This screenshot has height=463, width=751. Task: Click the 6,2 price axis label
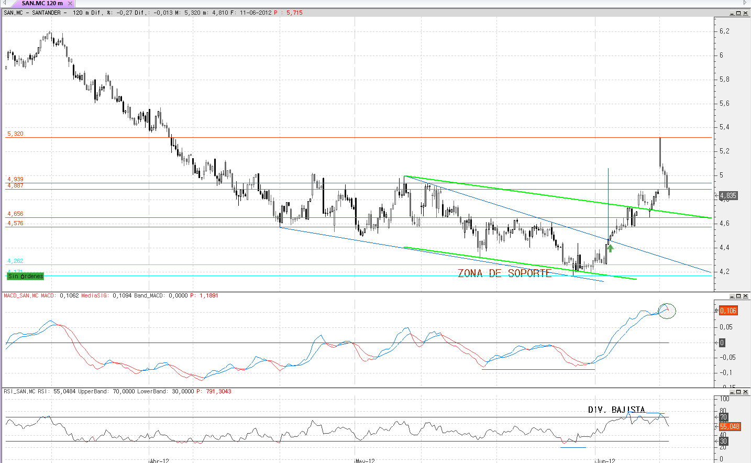(724, 31)
